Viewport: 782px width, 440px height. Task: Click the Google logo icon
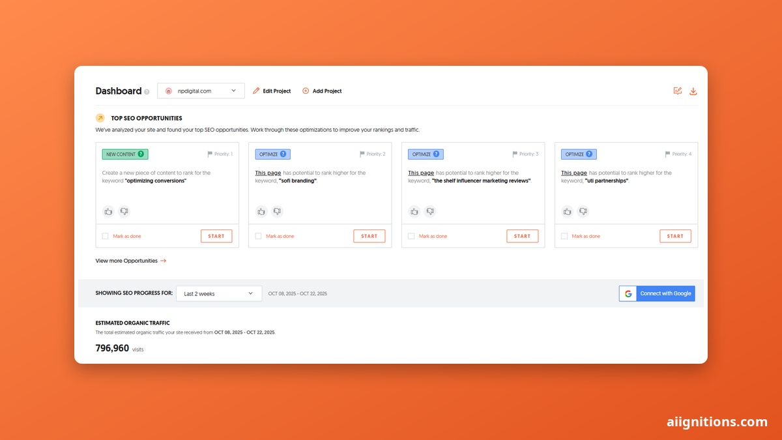pyautogui.click(x=628, y=293)
